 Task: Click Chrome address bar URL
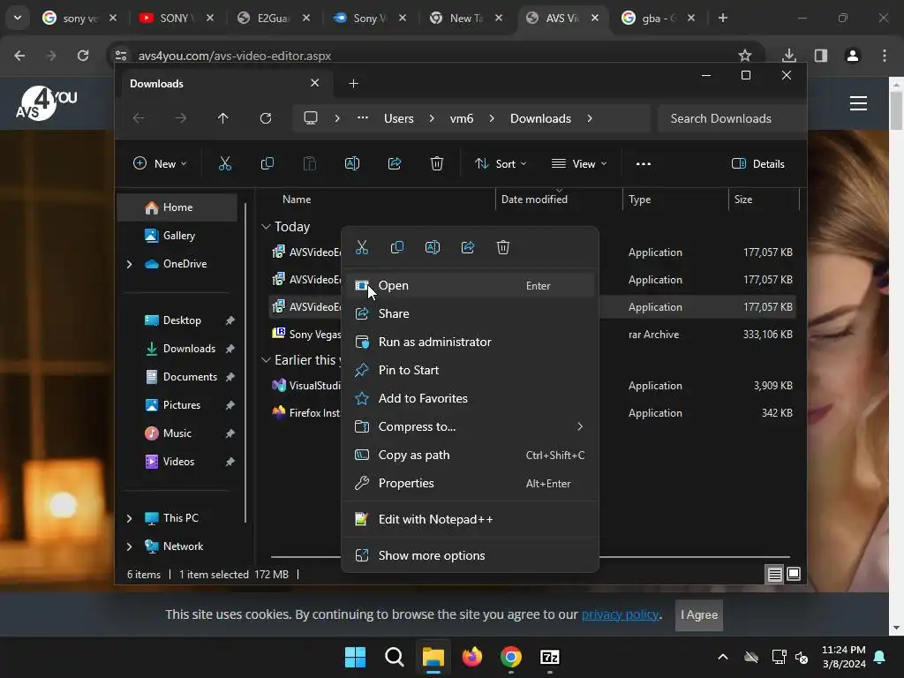tap(235, 56)
